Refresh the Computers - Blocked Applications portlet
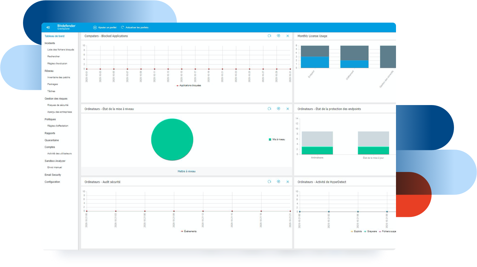 pos(269,36)
